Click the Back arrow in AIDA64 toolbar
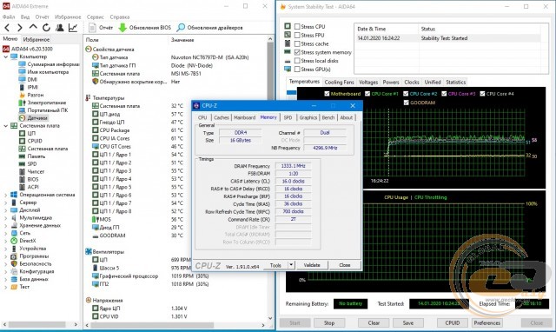Screen dimensions: 556x332 click(7, 27)
